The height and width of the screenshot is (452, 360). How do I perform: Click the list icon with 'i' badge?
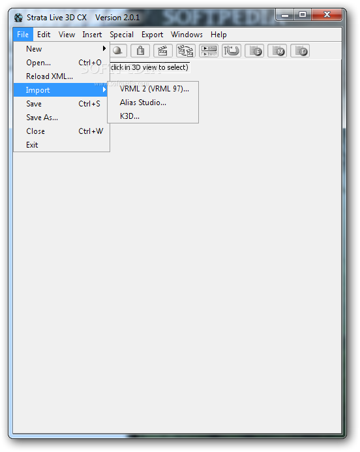click(x=254, y=51)
